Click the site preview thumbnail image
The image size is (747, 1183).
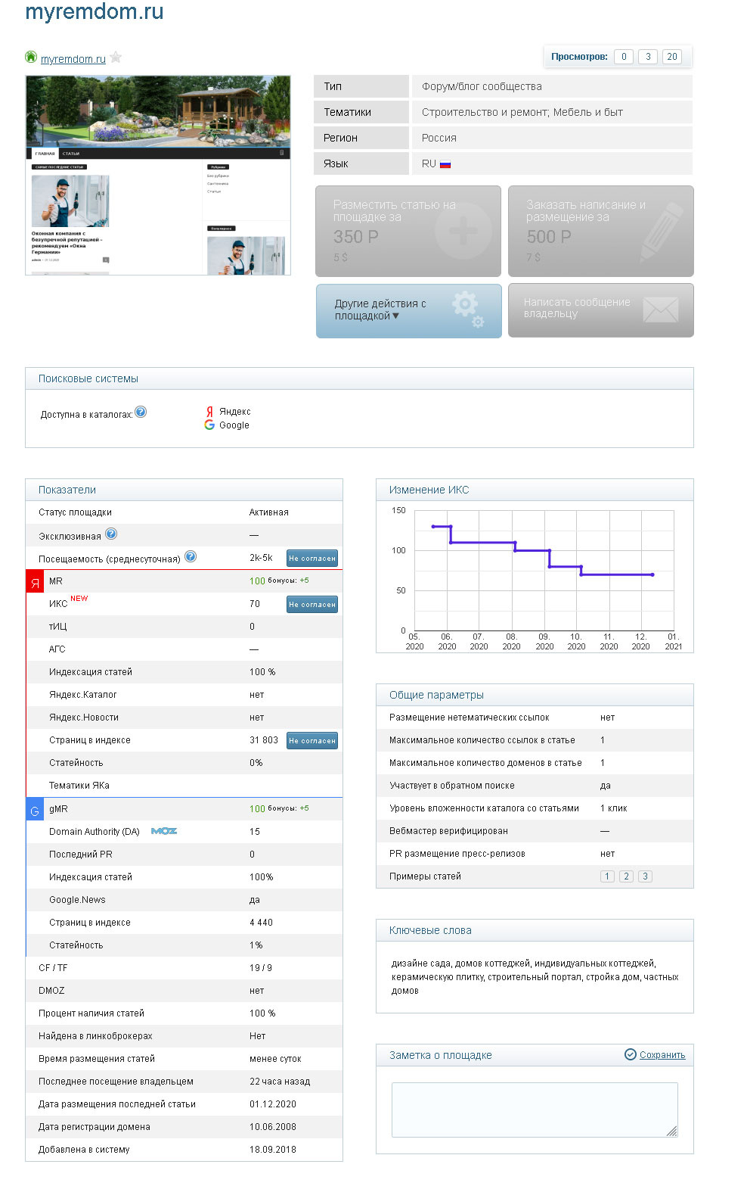158,175
